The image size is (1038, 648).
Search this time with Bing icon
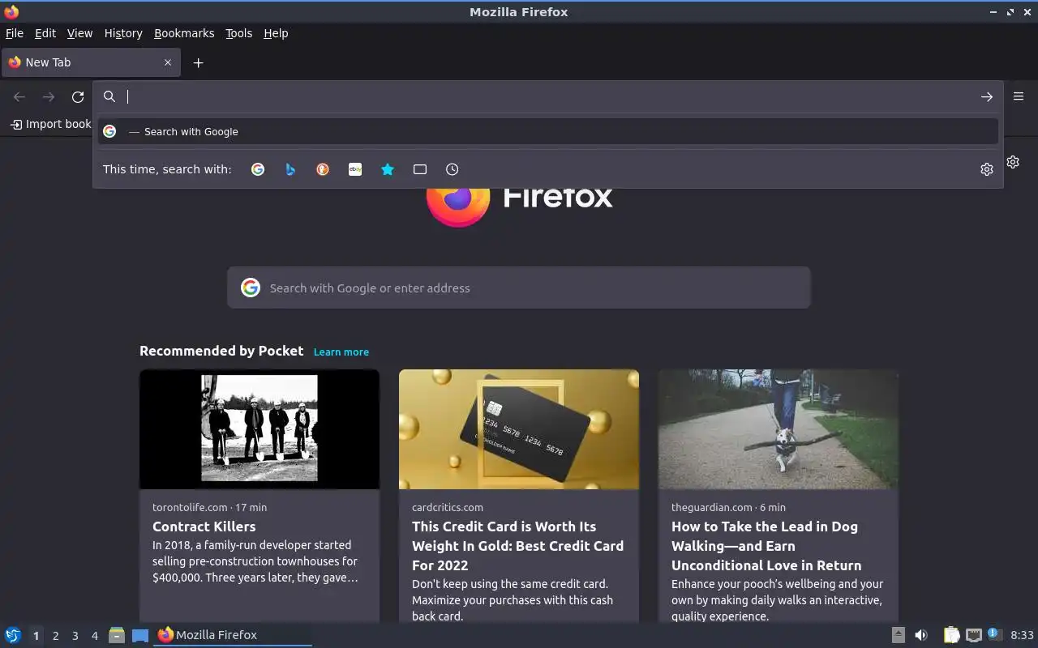[x=290, y=169]
